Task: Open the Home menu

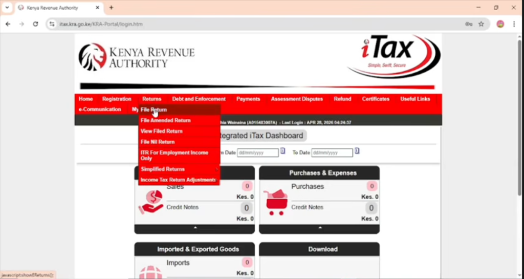Action: pos(85,99)
